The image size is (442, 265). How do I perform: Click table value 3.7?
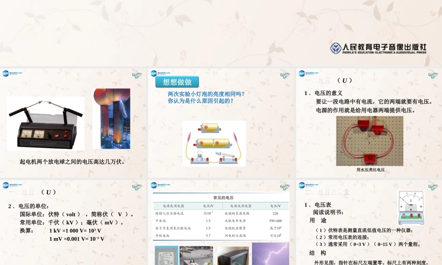tap(208, 235)
